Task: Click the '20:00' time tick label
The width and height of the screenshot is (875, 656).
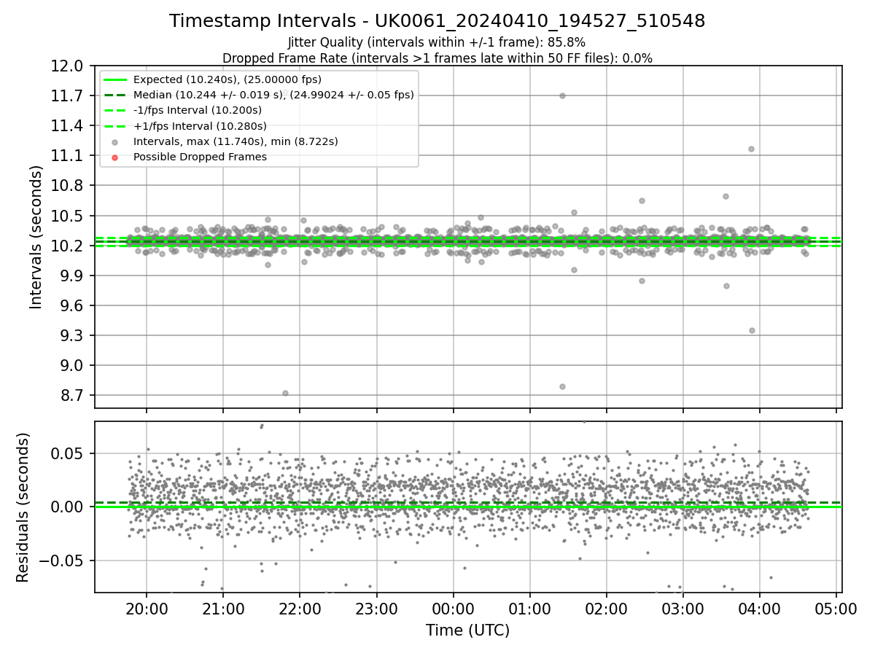Action: coord(147,609)
